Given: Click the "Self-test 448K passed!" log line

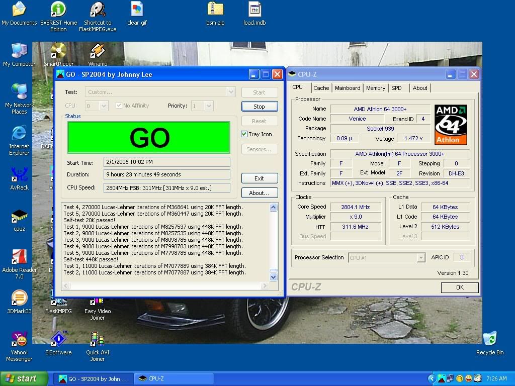Looking at the screenshot, I should click(x=91, y=259).
